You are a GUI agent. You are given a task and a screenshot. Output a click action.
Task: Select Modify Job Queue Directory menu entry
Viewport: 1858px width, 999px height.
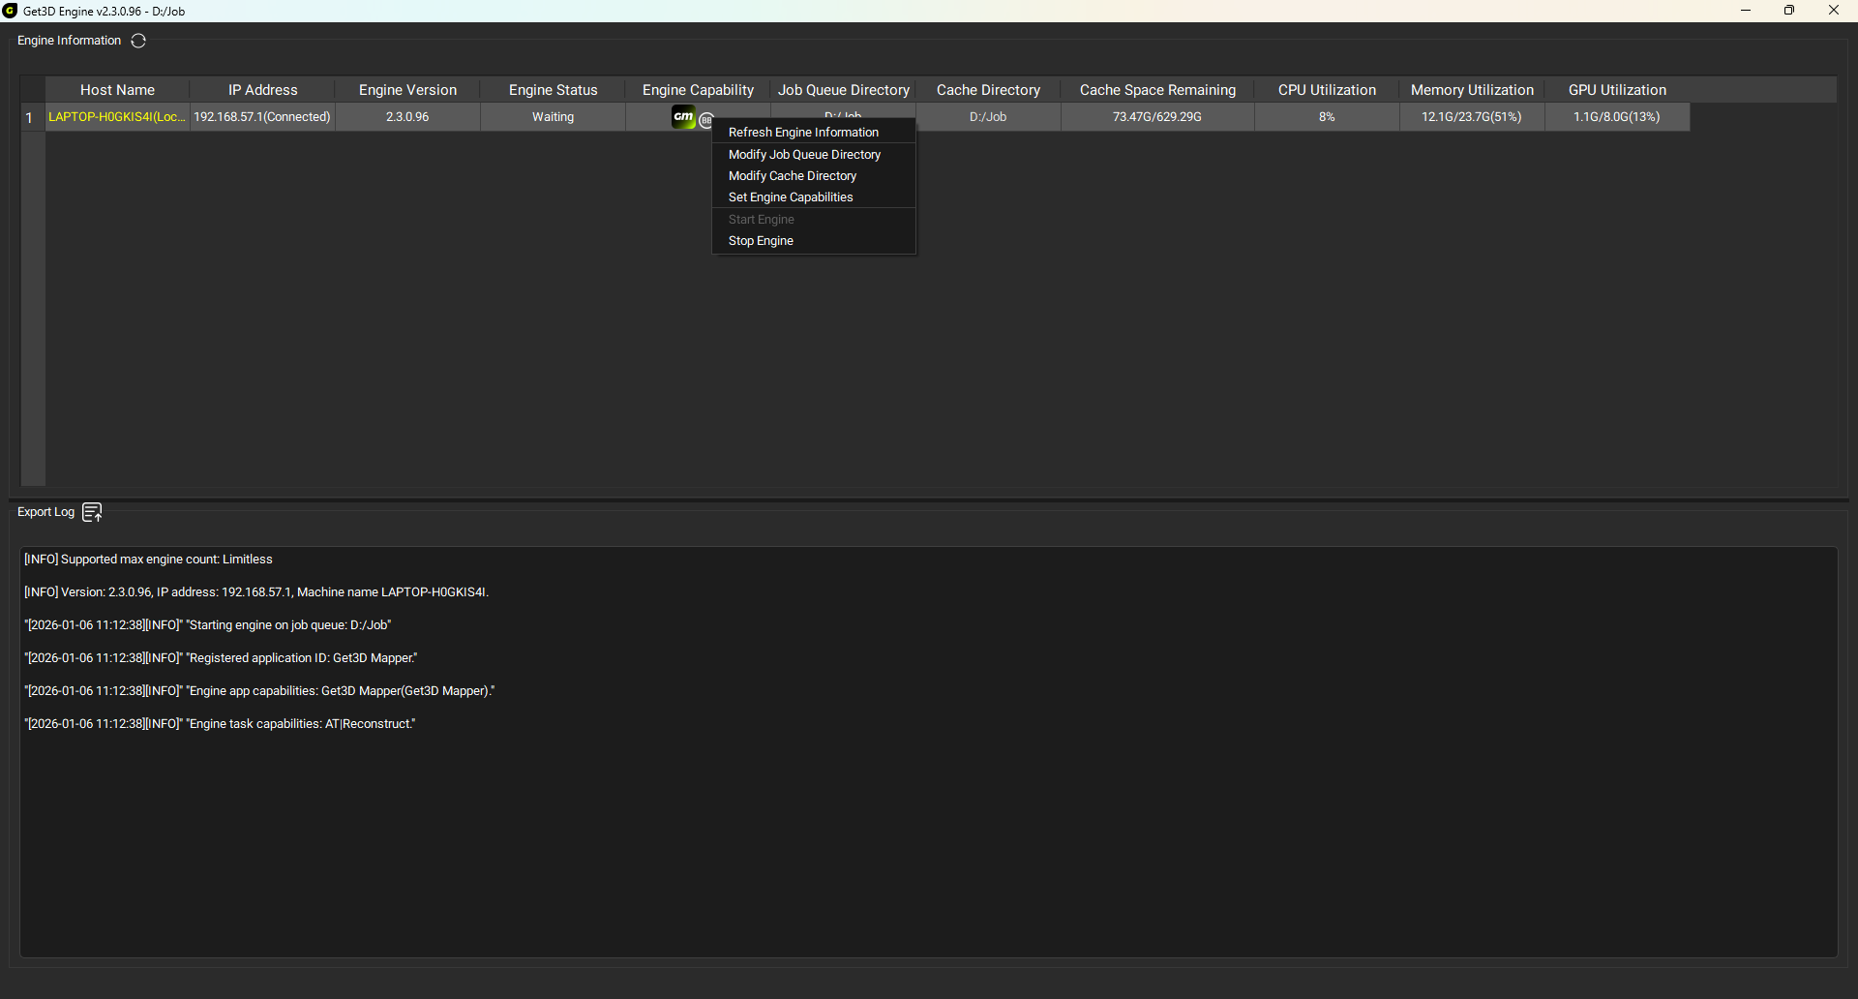click(x=804, y=155)
